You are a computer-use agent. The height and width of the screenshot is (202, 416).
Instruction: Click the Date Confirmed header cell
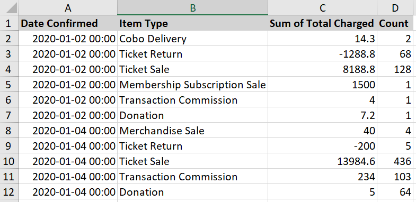click(x=68, y=23)
